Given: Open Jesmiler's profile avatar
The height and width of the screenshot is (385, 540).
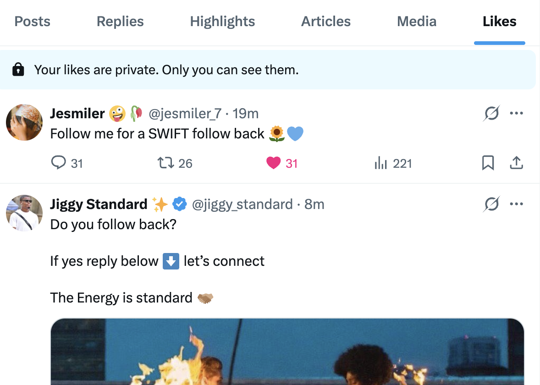Looking at the screenshot, I should (24, 122).
